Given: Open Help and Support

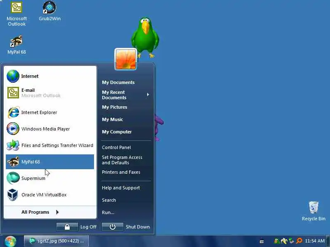Looking at the screenshot, I should pyautogui.click(x=121, y=188).
